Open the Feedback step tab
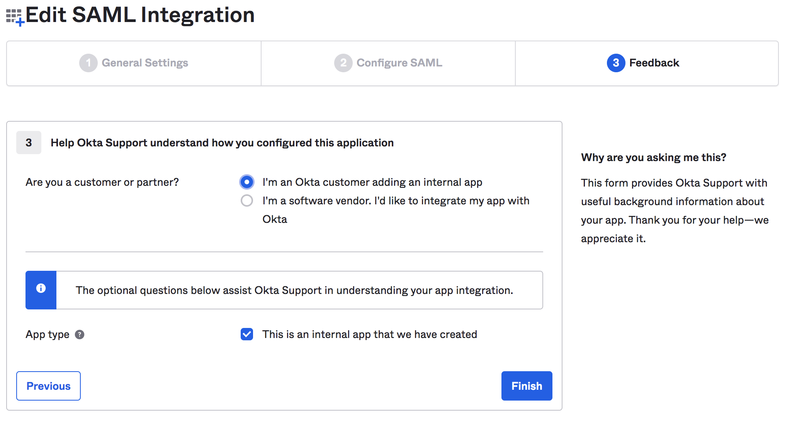 pos(654,63)
